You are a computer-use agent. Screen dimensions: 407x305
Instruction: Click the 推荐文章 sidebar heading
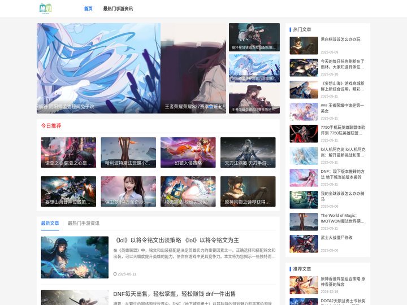coord(302,269)
